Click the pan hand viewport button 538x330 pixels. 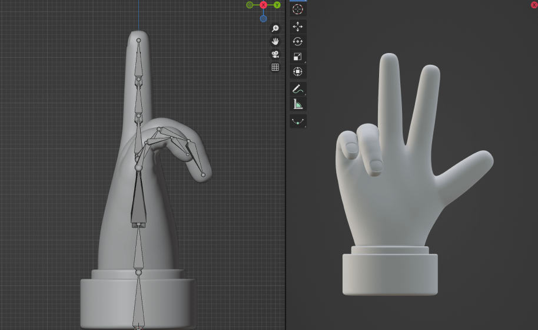click(275, 42)
